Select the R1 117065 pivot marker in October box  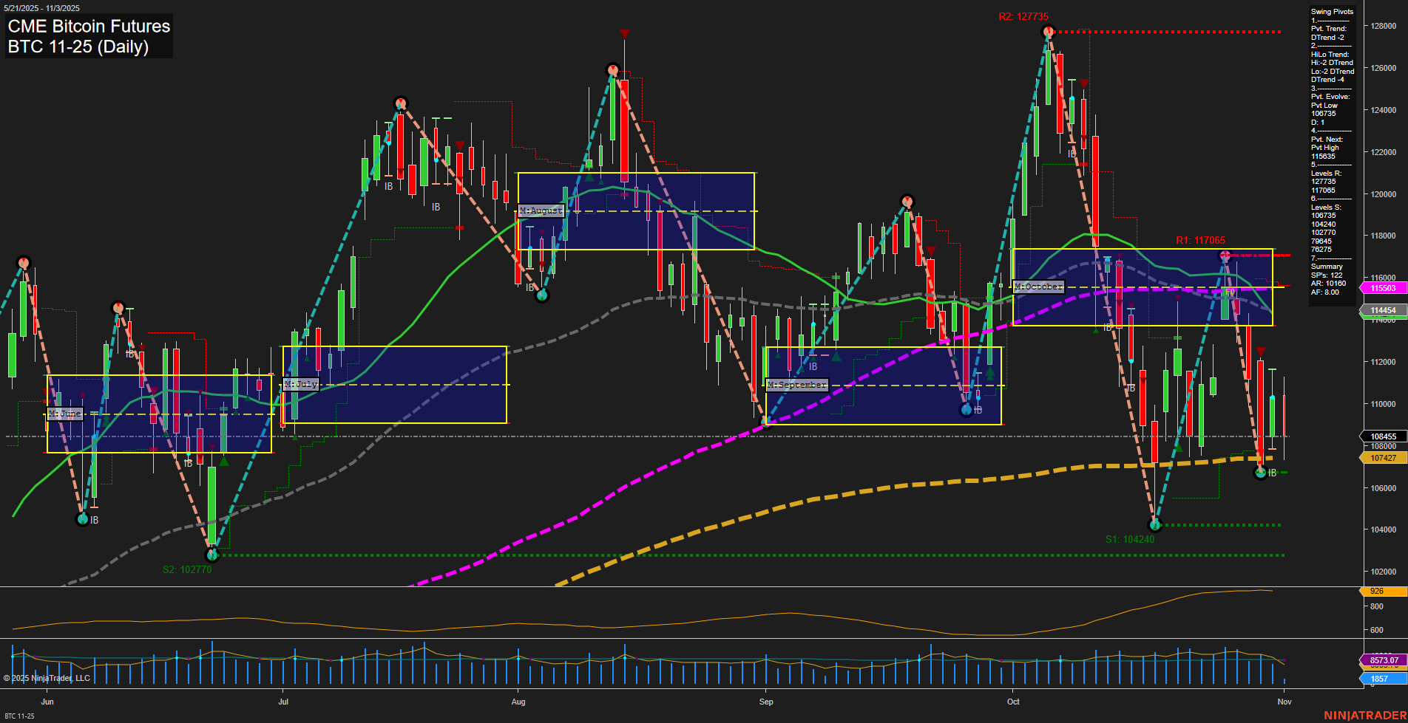pos(1225,256)
